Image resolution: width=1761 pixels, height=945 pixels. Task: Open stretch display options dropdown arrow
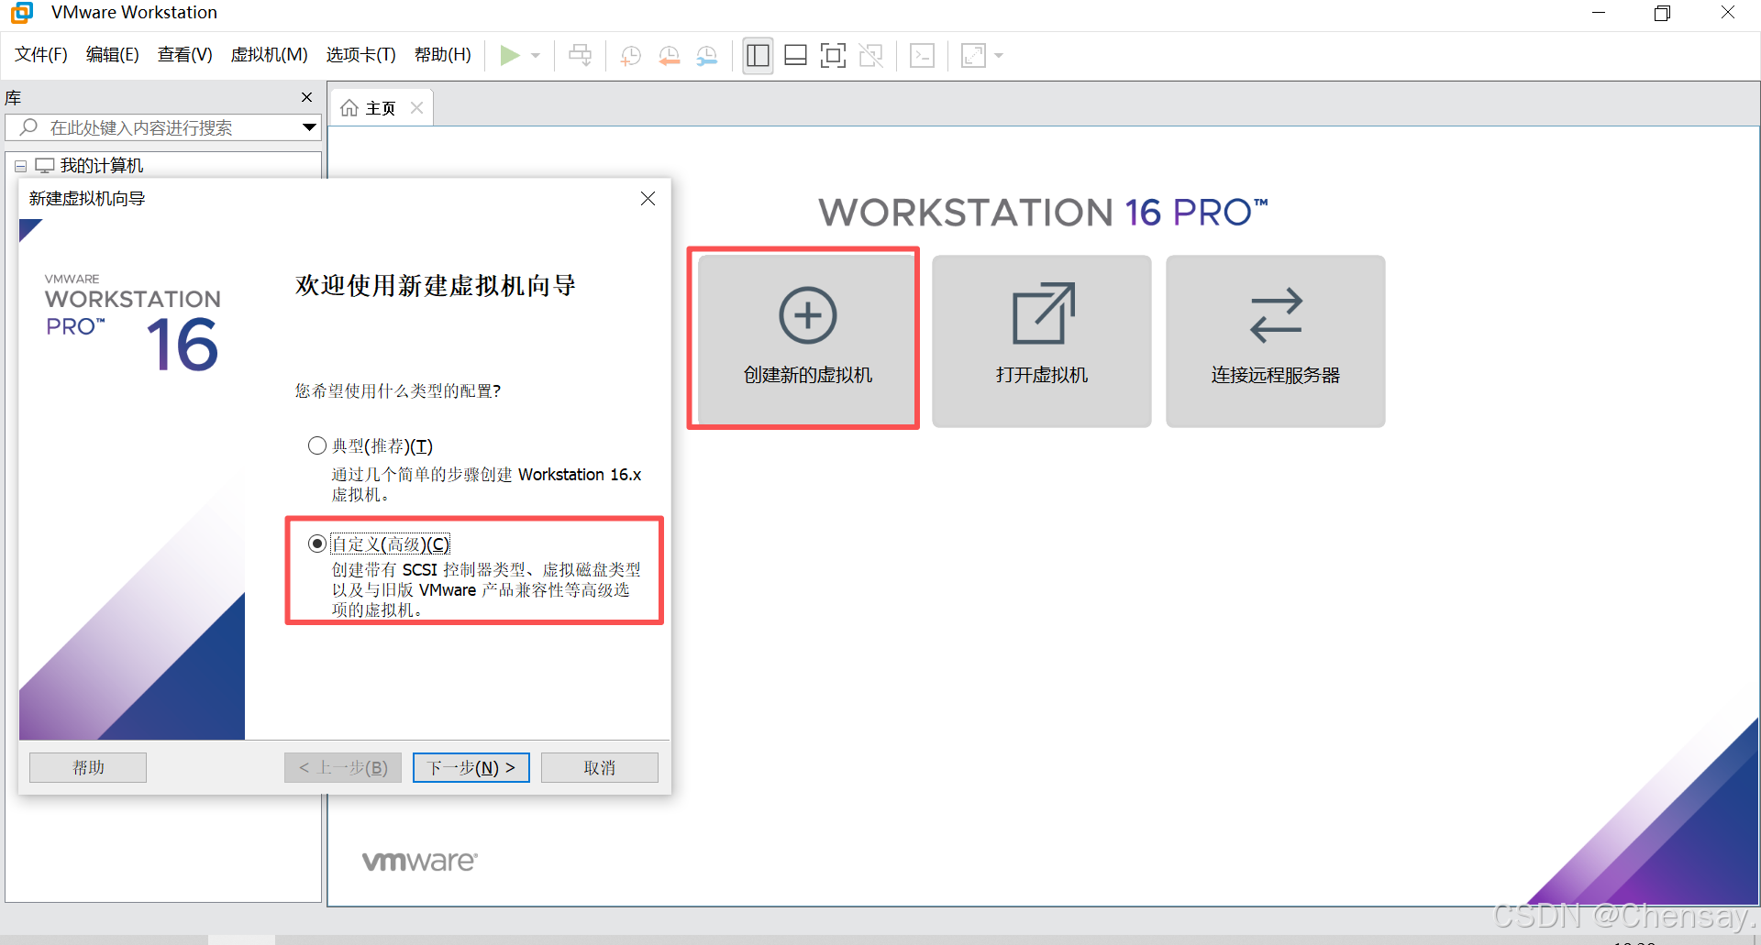click(x=999, y=55)
